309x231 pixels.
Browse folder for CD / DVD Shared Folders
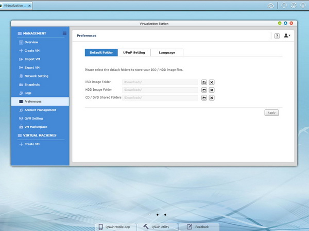click(x=204, y=98)
